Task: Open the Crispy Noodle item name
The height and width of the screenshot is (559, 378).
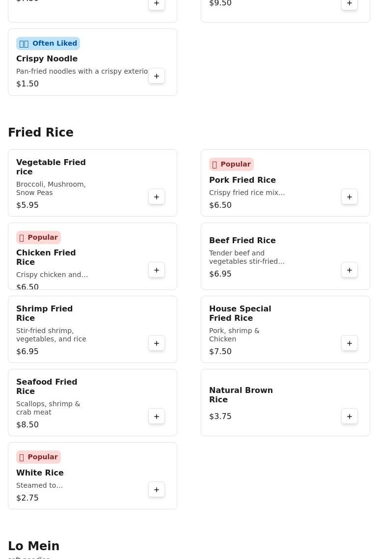Action: pyautogui.click(x=47, y=59)
